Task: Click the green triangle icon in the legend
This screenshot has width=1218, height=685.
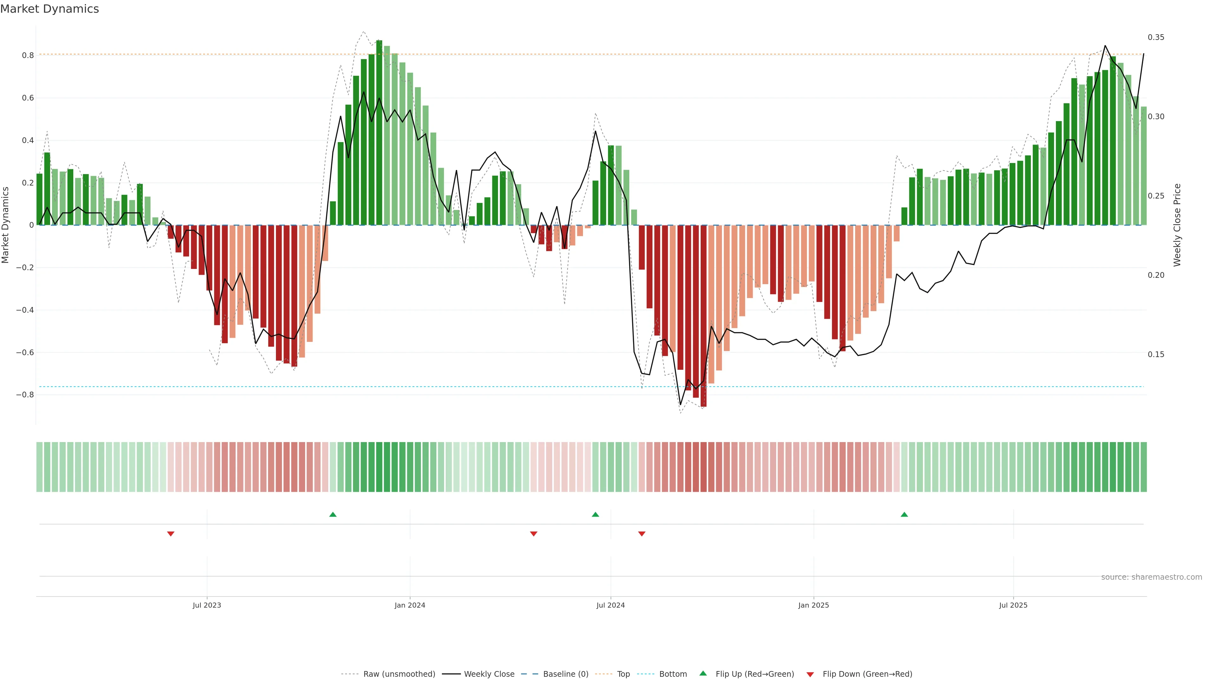Action: click(x=703, y=673)
